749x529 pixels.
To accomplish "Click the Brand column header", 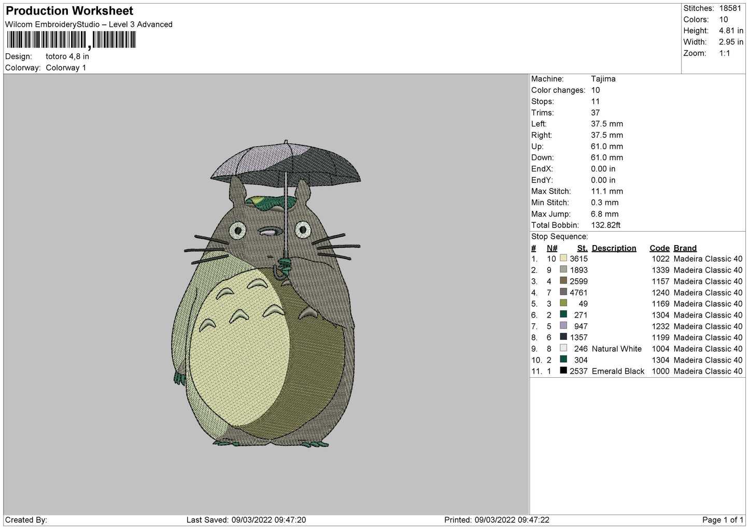I will tap(685, 248).
